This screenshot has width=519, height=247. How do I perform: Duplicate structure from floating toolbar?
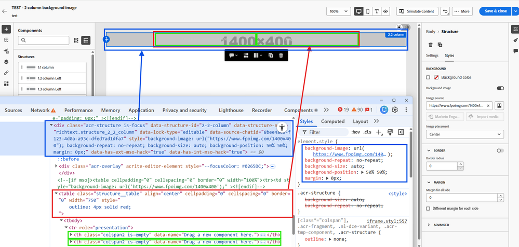pos(271,56)
